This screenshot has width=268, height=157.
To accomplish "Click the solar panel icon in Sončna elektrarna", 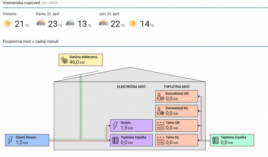I will click(64, 60).
